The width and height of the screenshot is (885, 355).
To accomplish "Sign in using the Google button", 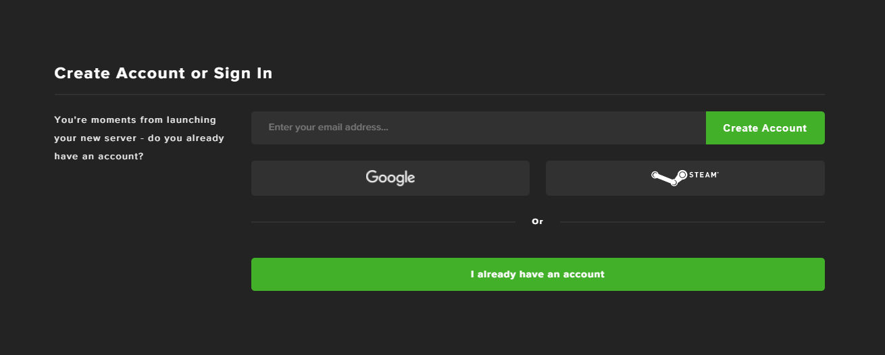I will tap(390, 178).
